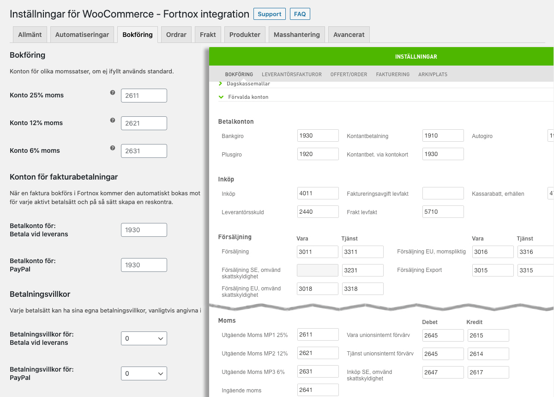The width and height of the screenshot is (554, 397).
Task: Click help icon beside Konto 12% moms
Action: [x=112, y=120]
